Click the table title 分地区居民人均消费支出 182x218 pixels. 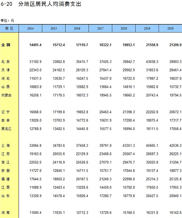tap(50, 4)
